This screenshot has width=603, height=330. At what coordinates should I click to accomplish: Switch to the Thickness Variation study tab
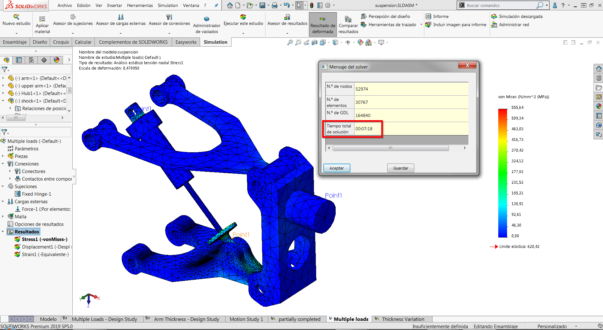click(x=403, y=319)
